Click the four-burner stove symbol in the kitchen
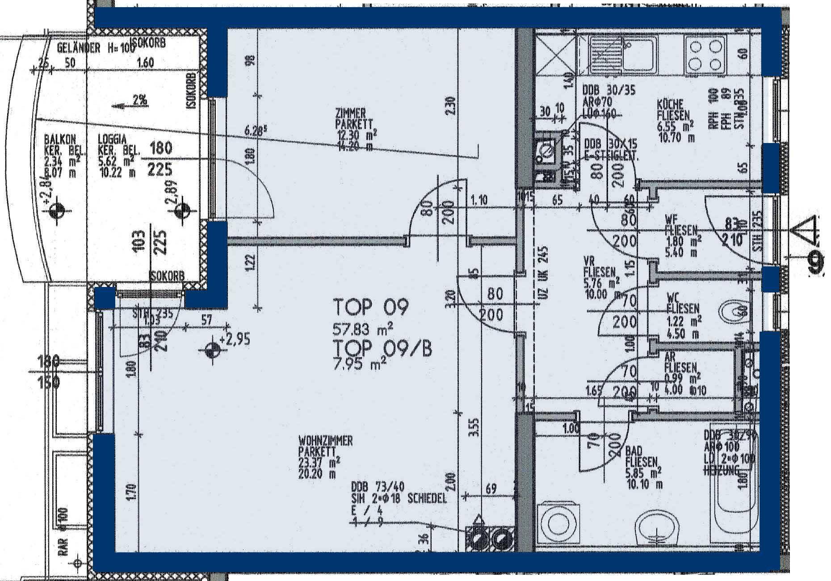 click(705, 55)
